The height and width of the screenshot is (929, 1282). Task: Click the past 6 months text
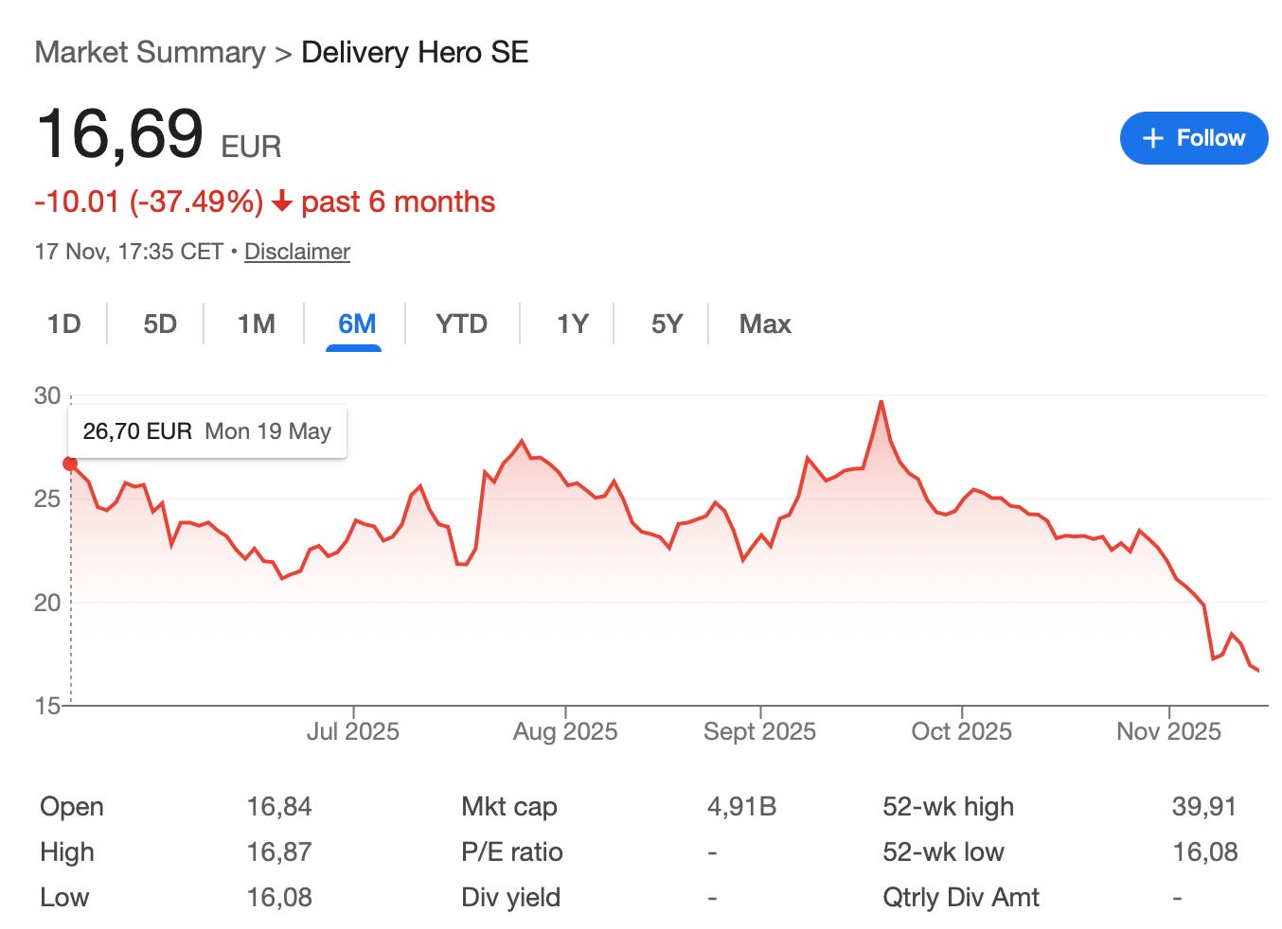(398, 202)
